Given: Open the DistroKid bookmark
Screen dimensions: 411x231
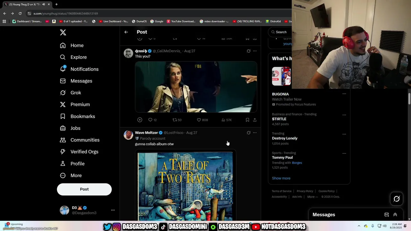Looking at the screenshot, I should 273,21.
